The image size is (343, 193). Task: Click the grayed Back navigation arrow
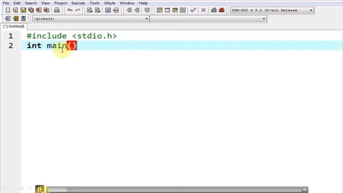129,10
